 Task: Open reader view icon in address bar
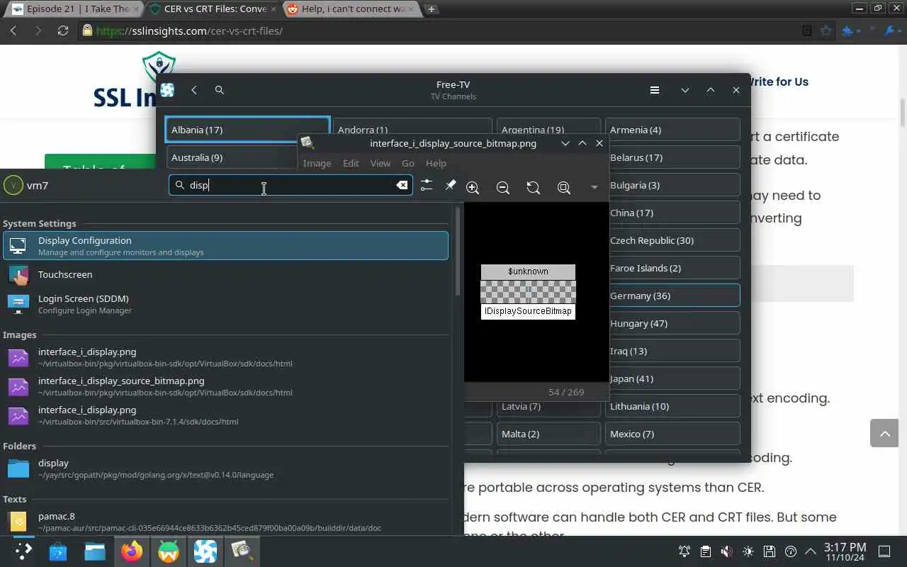tap(807, 30)
